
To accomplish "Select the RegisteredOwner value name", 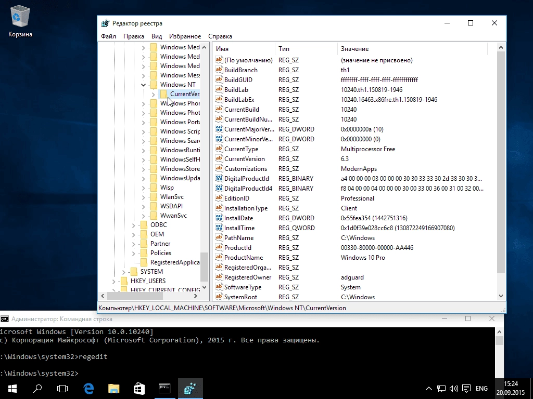I will [248, 277].
